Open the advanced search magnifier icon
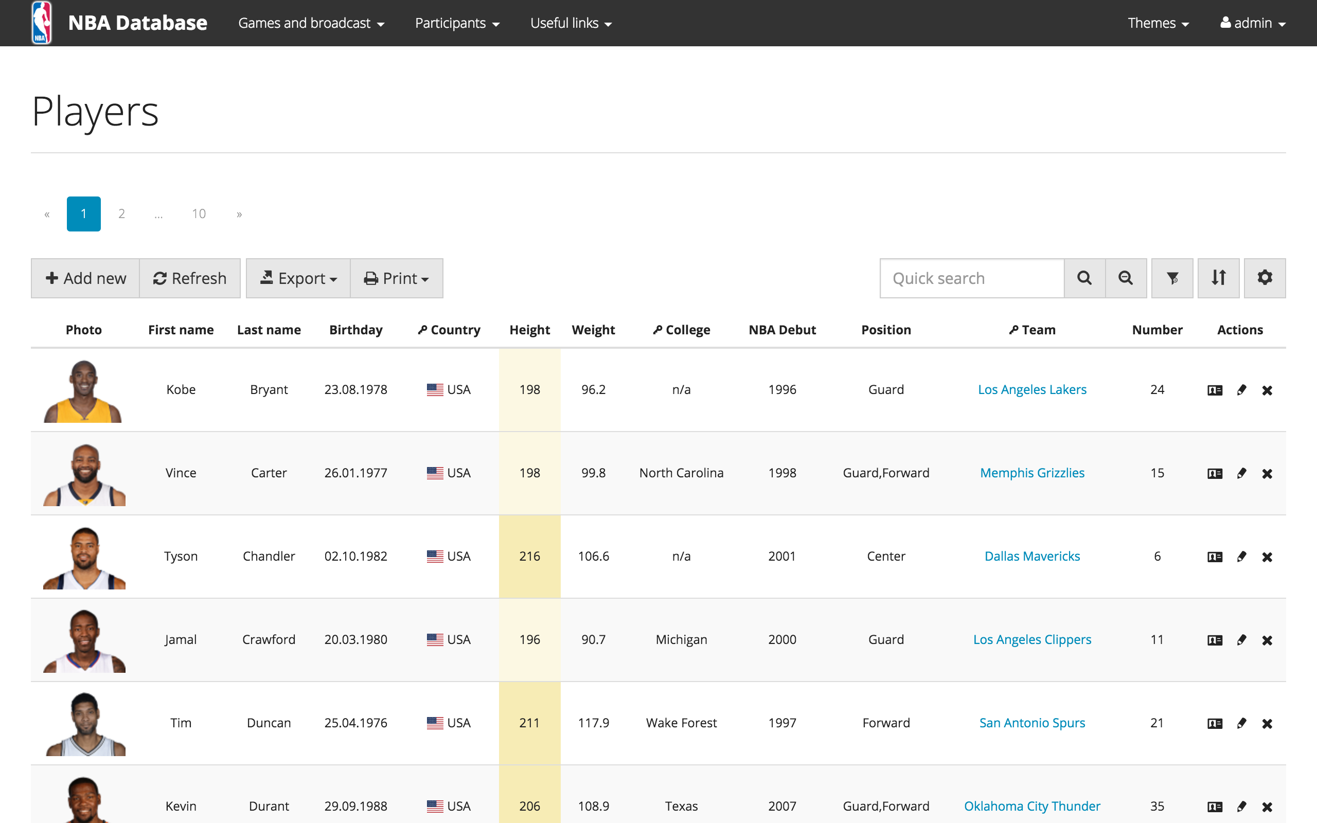This screenshot has width=1317, height=823. point(1126,278)
